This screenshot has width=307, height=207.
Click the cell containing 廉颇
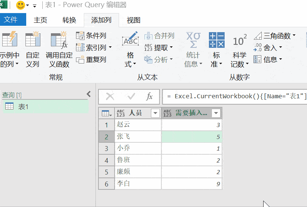[138, 172]
